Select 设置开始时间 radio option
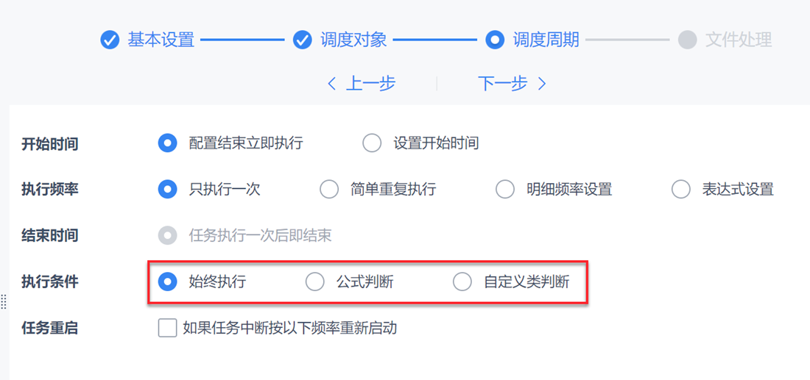Image resolution: width=810 pixels, height=380 pixels. (x=372, y=143)
